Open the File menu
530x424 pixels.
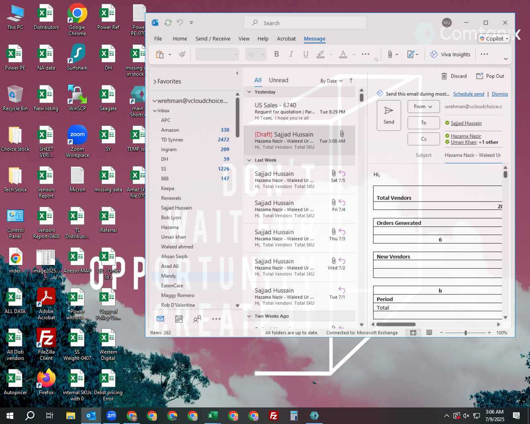point(158,39)
